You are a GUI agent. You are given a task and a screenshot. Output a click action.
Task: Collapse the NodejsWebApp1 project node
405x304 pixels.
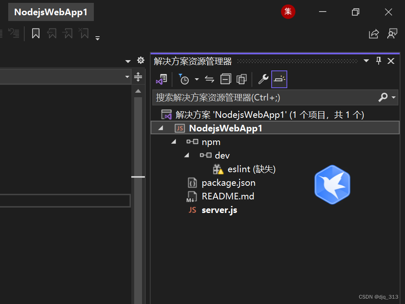161,128
